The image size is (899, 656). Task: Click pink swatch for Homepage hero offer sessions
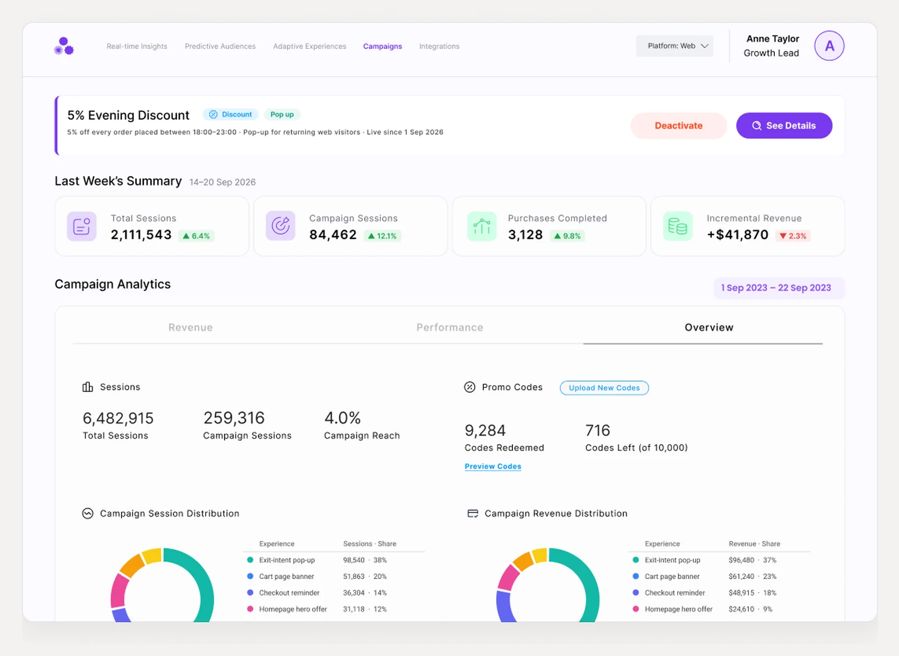coord(250,609)
